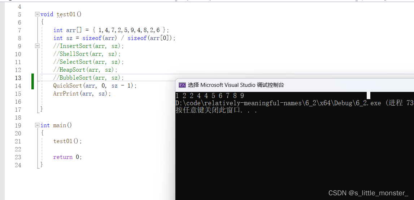Click the test01(); call inside main
Image resolution: width=414 pixels, height=200 pixels.
[67, 141]
